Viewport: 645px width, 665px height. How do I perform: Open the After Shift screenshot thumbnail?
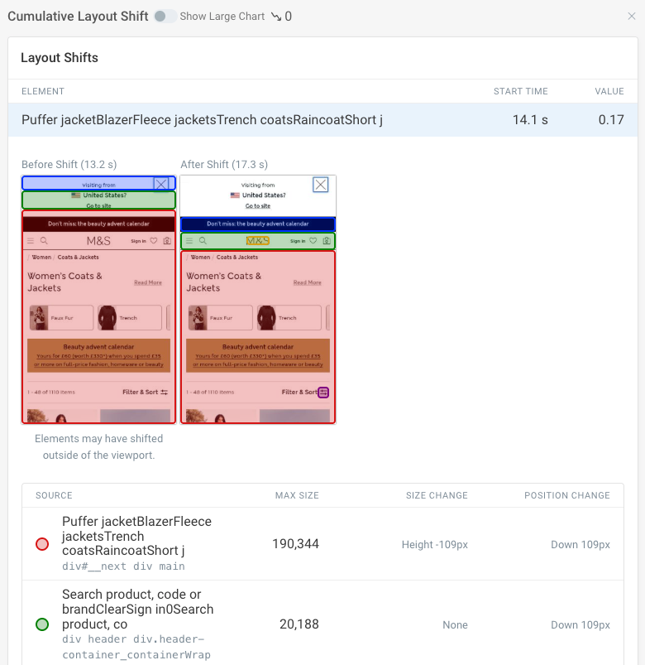point(258,300)
